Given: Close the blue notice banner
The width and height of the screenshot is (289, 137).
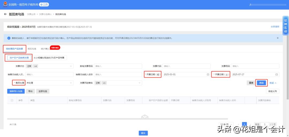Looking at the screenshot, I should click(x=277, y=38).
